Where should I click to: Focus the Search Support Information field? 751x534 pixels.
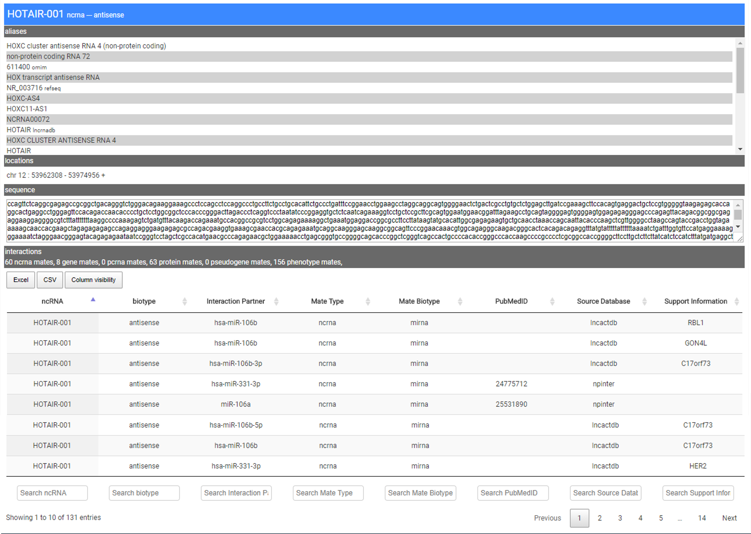(698, 493)
